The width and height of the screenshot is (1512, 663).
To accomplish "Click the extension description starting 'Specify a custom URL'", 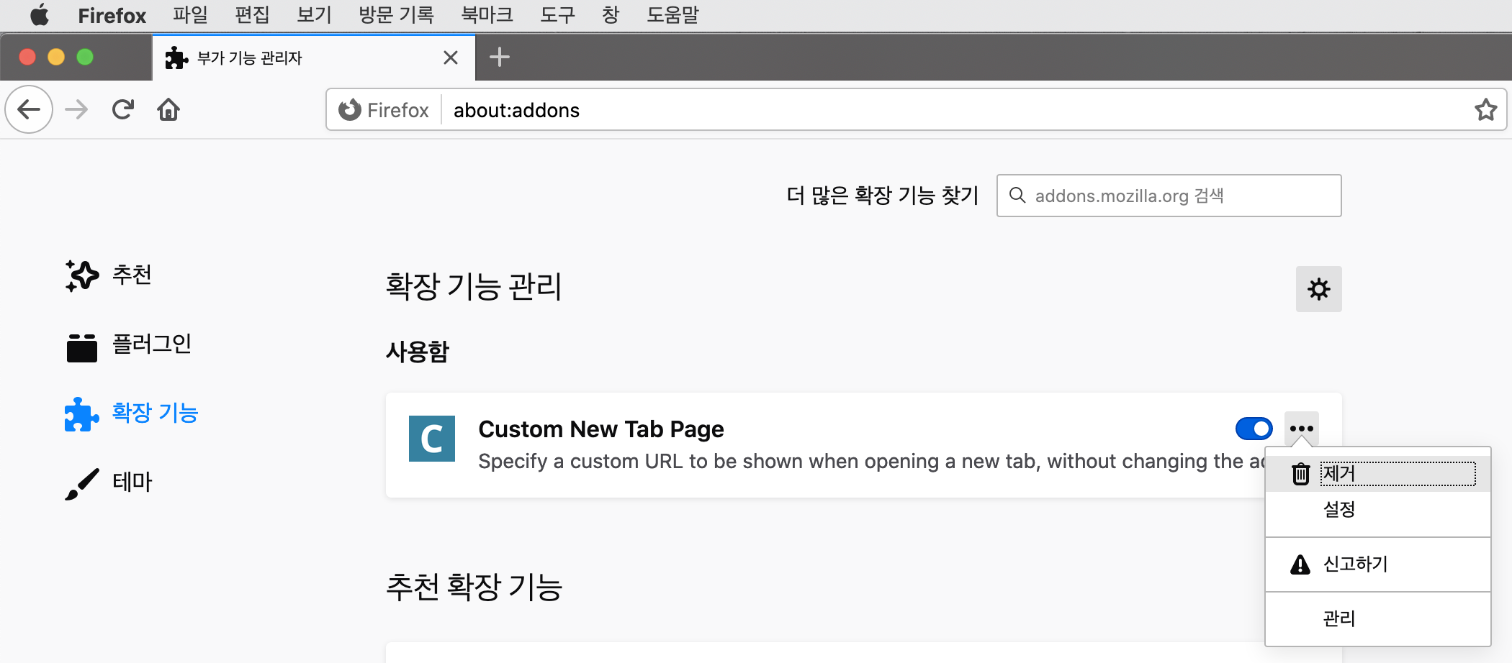I will pos(871,462).
